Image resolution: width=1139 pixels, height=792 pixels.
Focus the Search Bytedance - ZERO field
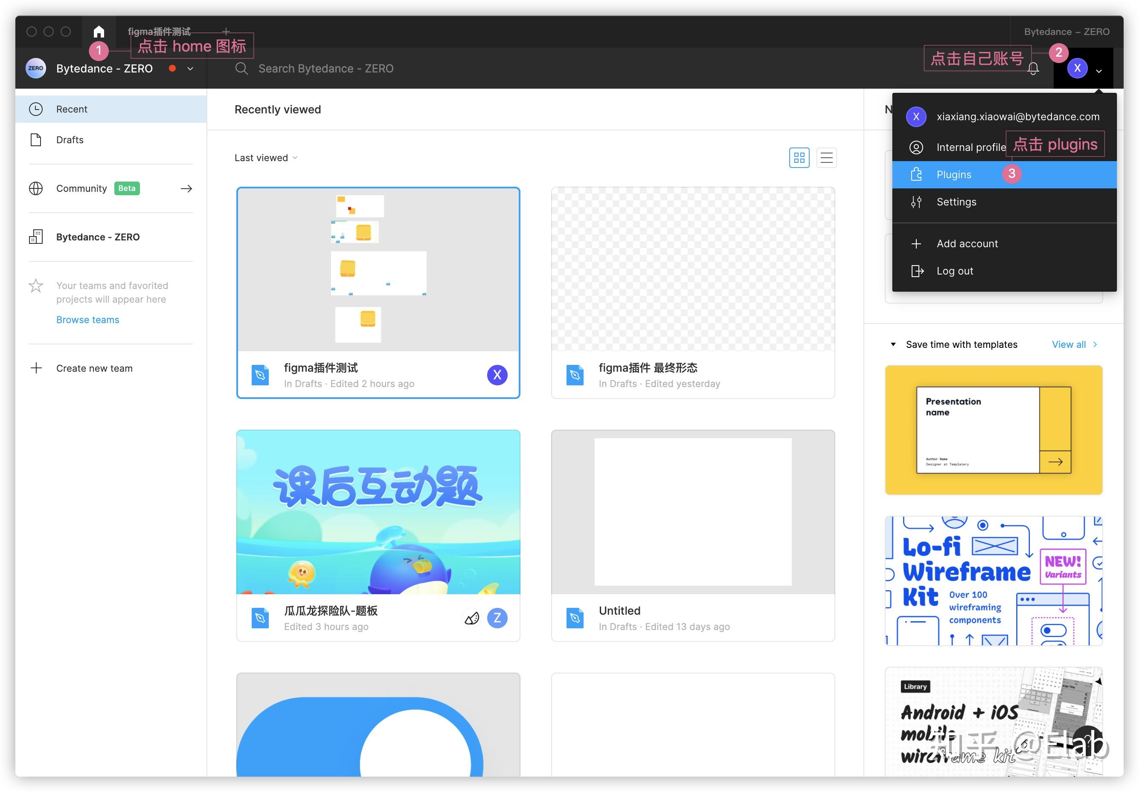(325, 68)
